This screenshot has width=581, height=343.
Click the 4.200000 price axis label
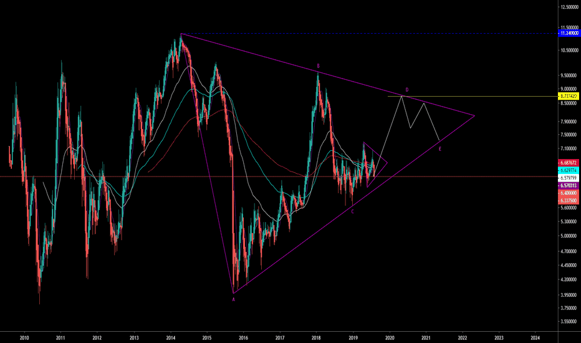570,279
